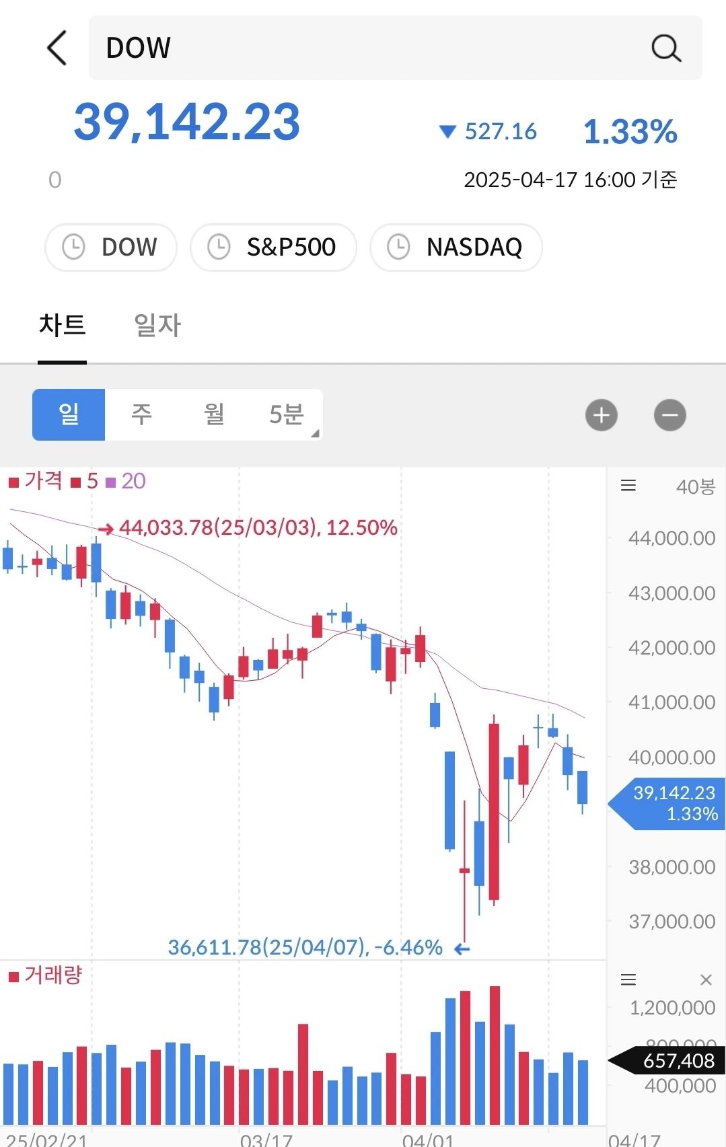The width and height of the screenshot is (726, 1147).
Task: Switch to the 차트 tab
Action: (x=63, y=326)
